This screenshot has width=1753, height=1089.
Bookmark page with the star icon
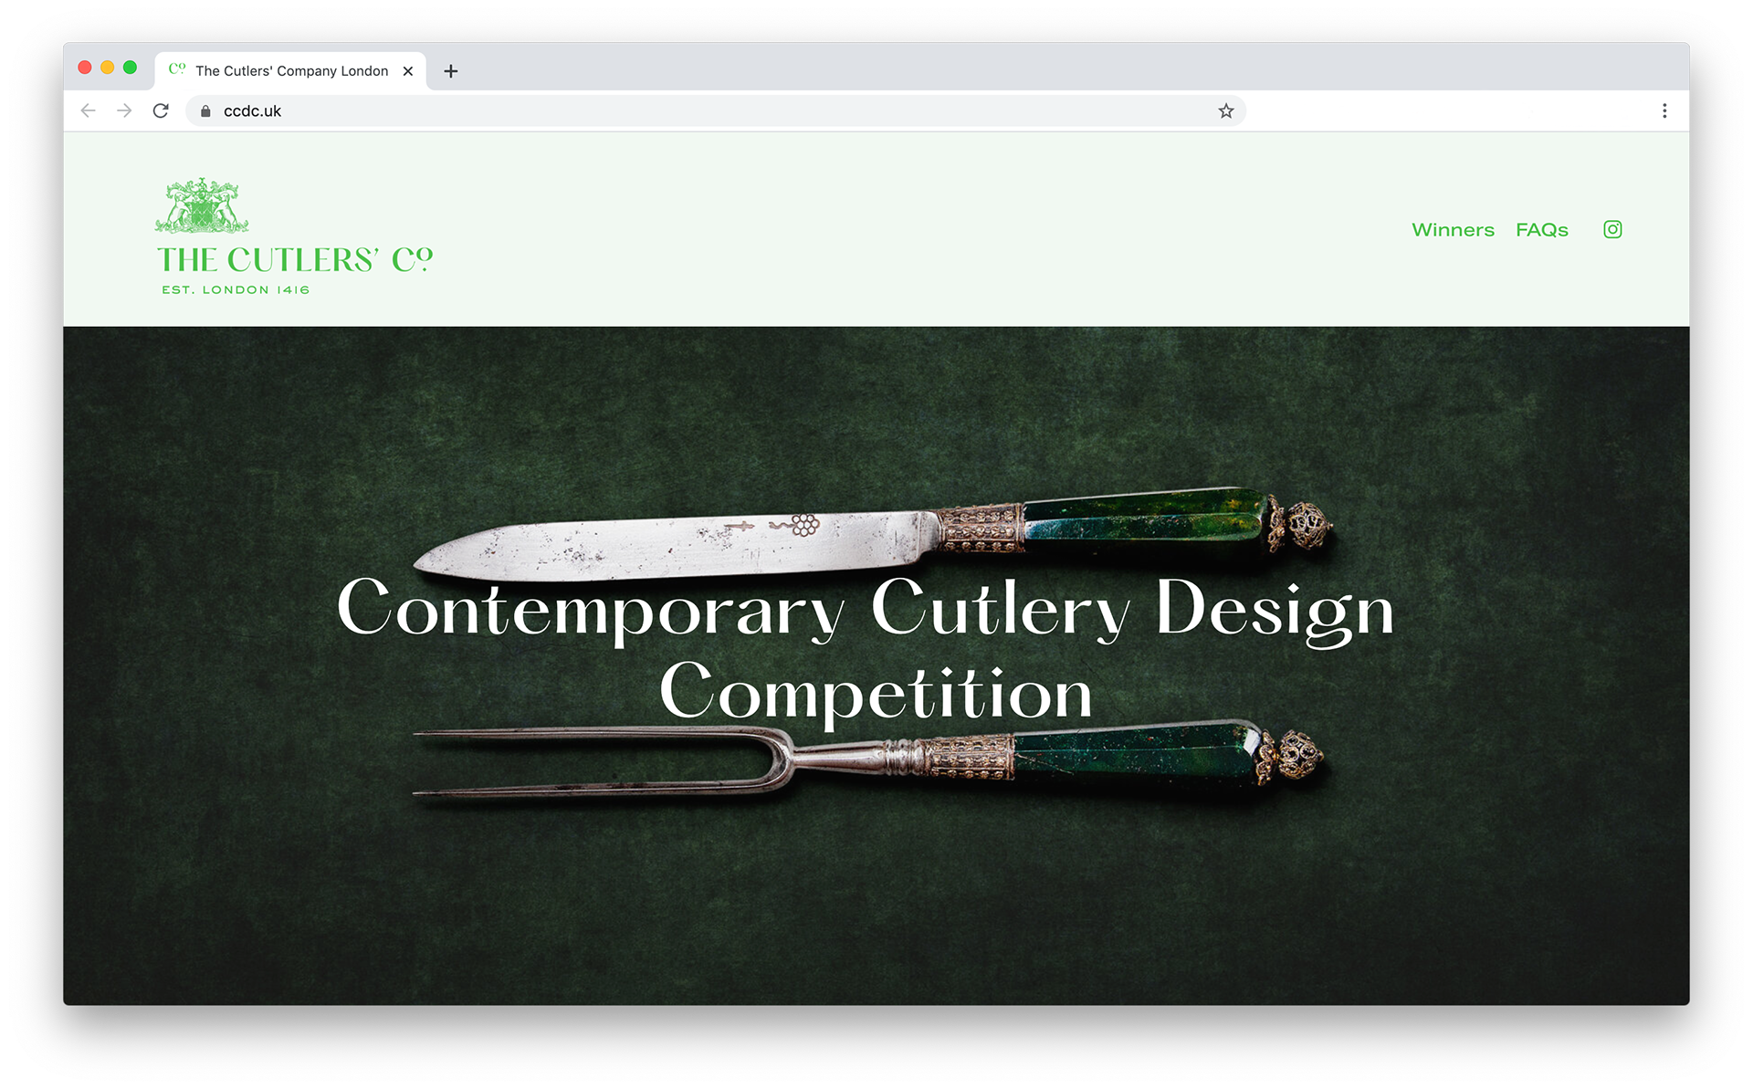[x=1225, y=110]
